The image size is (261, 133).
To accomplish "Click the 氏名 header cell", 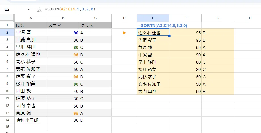I will 31,25.
